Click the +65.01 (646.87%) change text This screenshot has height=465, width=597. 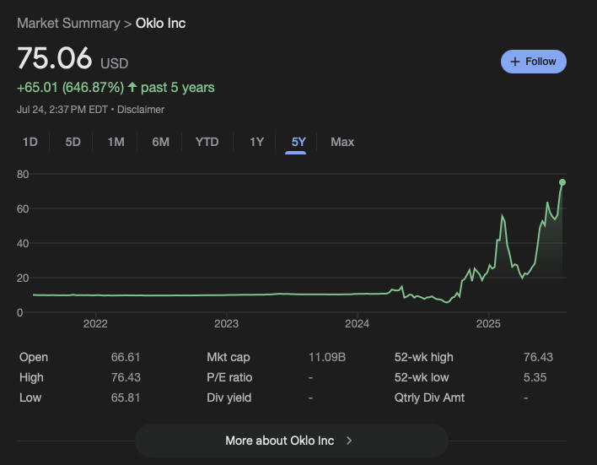click(71, 87)
